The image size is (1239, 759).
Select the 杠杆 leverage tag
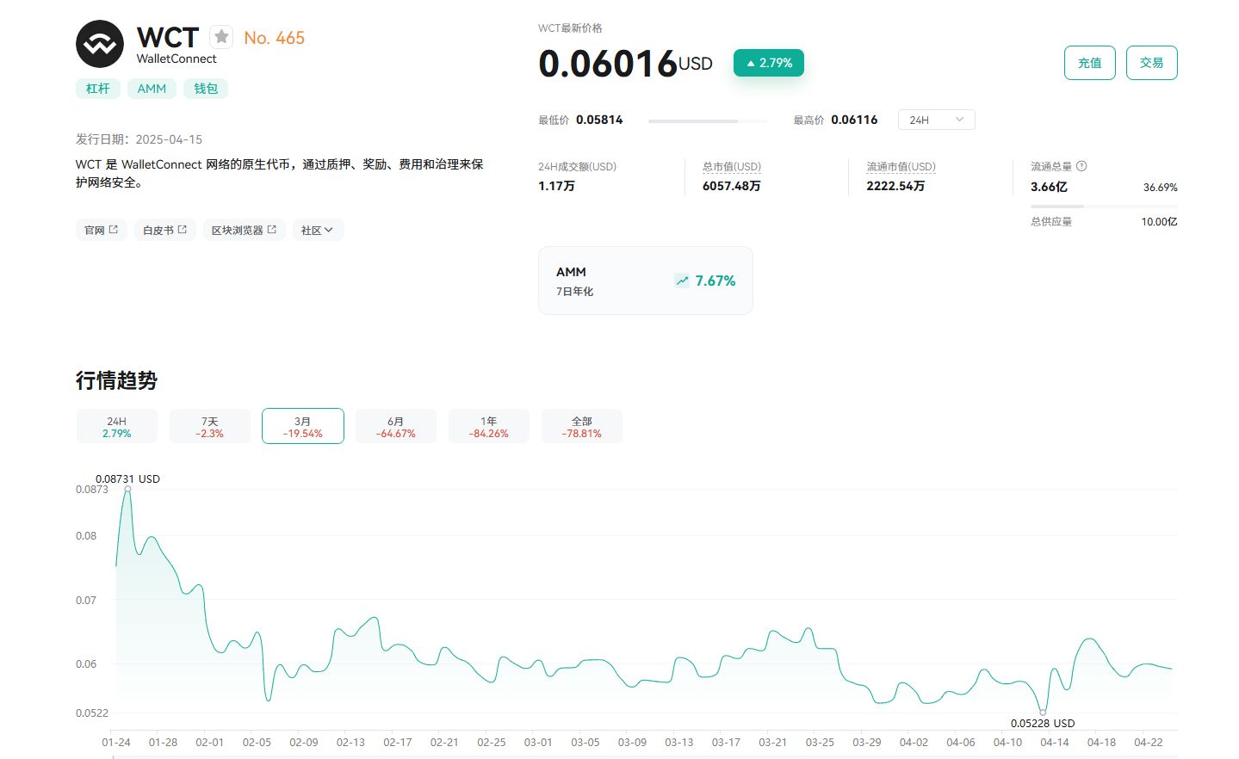[x=98, y=89]
